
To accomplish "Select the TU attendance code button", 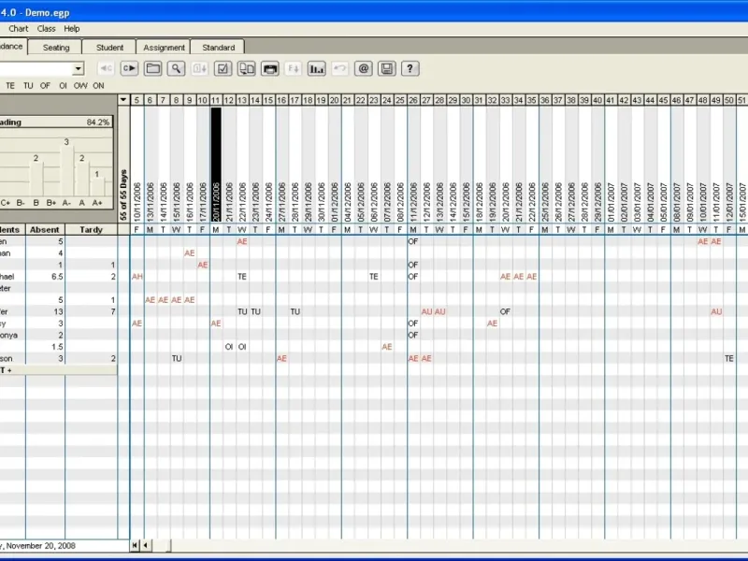I will click(28, 86).
